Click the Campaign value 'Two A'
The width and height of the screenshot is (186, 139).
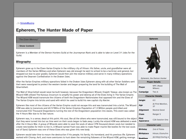point(155,92)
